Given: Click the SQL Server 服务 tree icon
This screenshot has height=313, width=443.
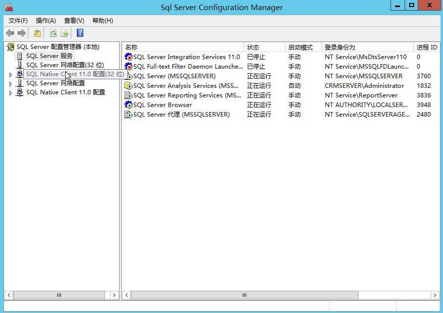Looking at the screenshot, I should pyautogui.click(x=20, y=56).
